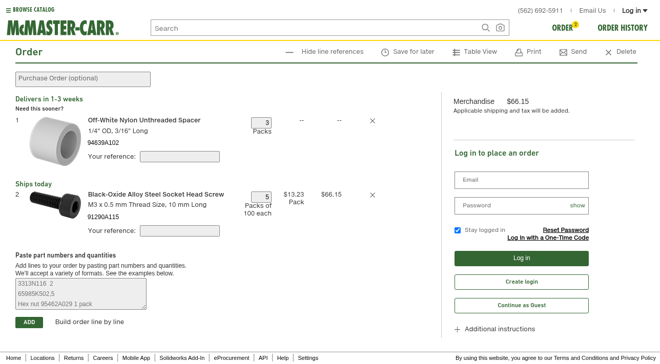The width and height of the screenshot is (660, 364).
Task: Expand the Log in dropdown
Action: pyautogui.click(x=634, y=11)
